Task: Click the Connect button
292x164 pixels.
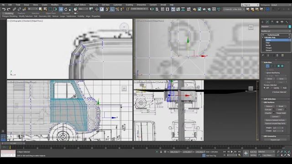Action: 275,117
